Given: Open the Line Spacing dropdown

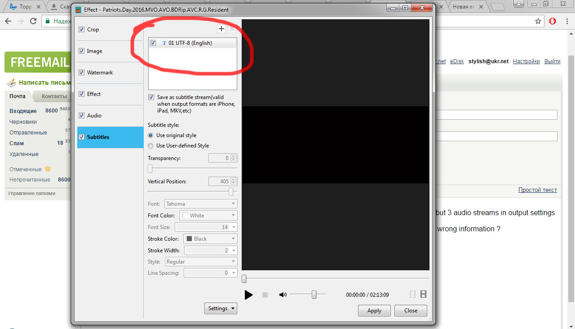Looking at the screenshot, I should pyautogui.click(x=210, y=273).
